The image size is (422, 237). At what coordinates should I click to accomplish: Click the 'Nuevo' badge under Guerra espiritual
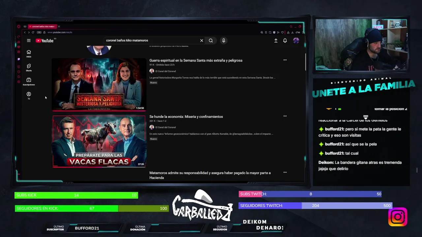(153, 83)
